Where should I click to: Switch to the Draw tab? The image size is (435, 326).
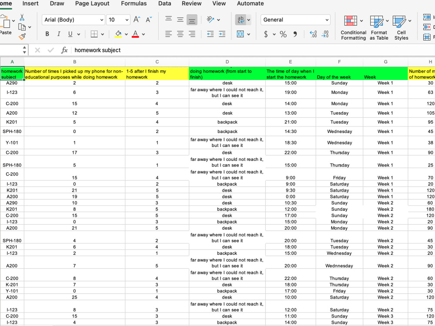pos(57,3)
